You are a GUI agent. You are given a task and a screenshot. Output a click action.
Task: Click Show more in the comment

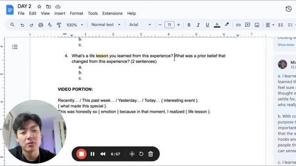point(286,45)
